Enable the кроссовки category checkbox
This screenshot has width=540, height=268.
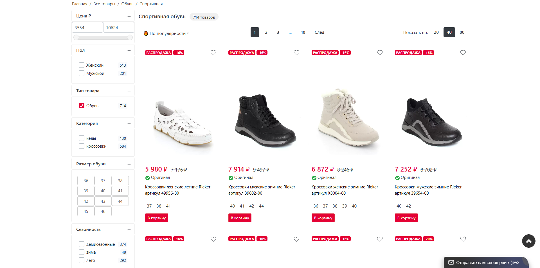point(82,146)
